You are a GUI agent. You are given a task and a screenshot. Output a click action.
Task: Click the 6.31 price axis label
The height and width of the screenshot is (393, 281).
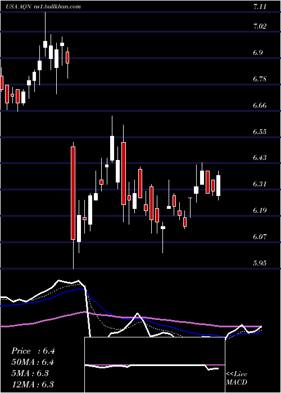click(260, 184)
